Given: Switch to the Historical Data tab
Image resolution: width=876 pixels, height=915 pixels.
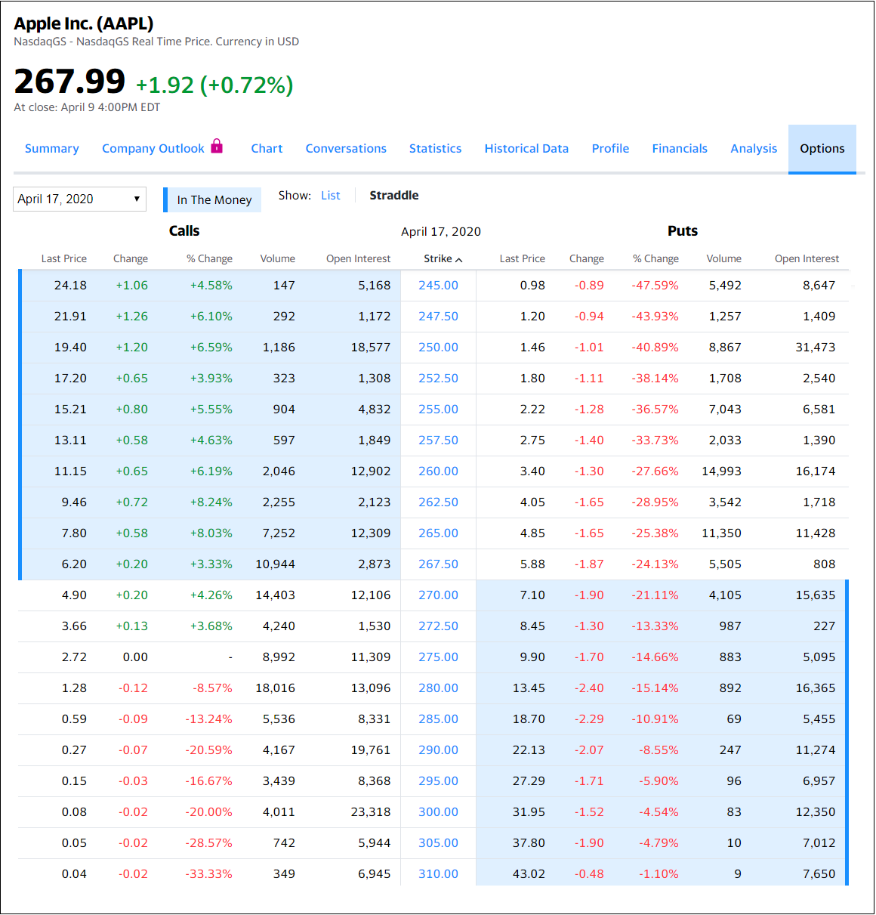Looking at the screenshot, I should 526,148.
